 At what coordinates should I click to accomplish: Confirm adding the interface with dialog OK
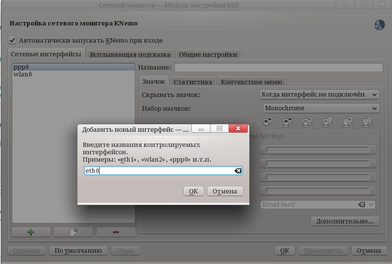point(193,191)
